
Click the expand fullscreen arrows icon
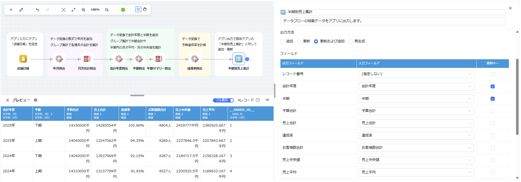pyautogui.click(x=73, y=10)
